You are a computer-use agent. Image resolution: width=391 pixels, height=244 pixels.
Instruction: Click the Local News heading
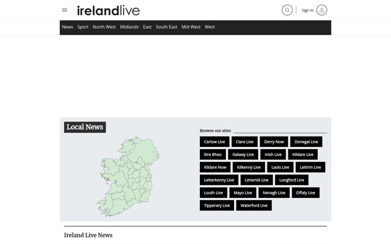[x=85, y=127]
